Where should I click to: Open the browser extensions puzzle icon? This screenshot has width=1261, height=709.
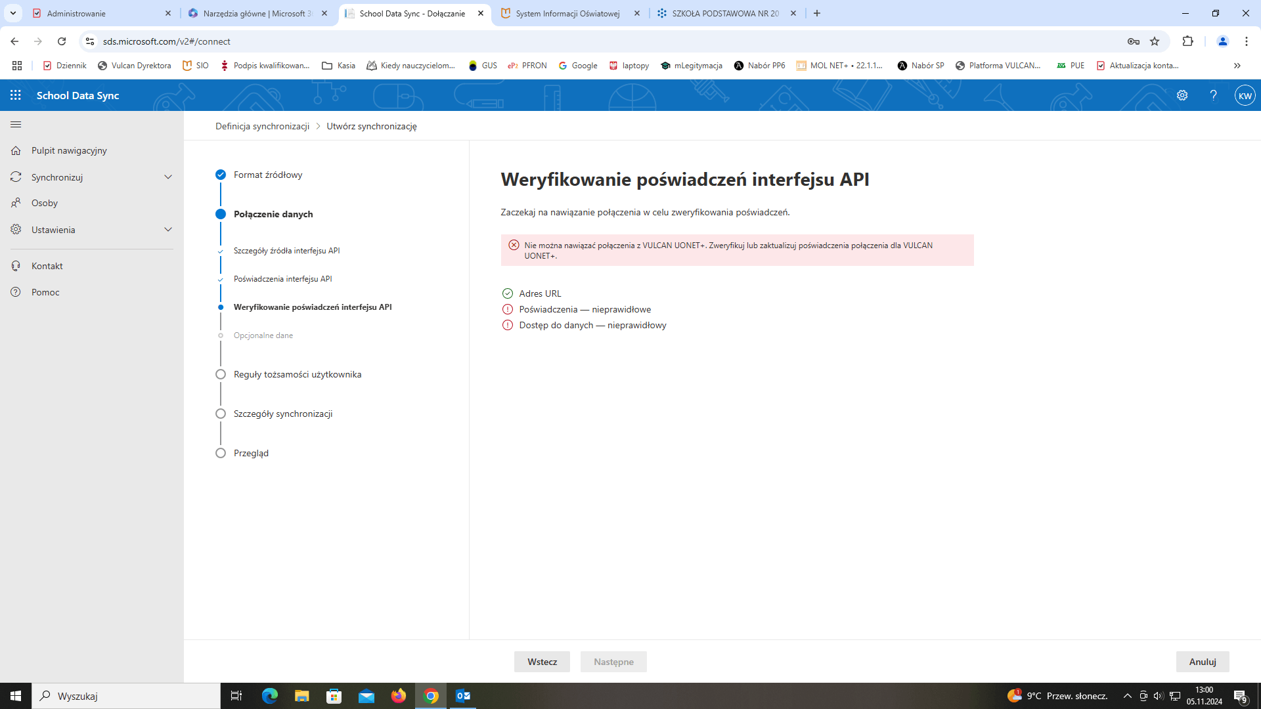[1187, 41]
